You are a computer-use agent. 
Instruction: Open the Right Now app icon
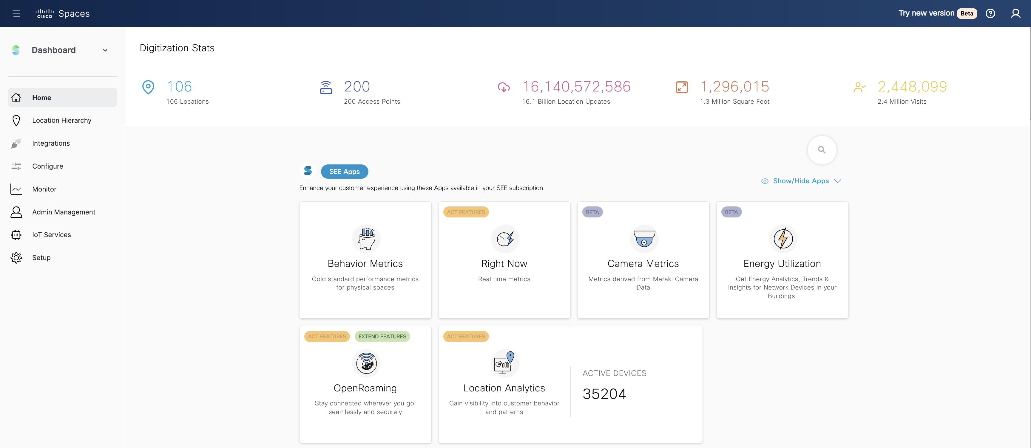(x=505, y=239)
